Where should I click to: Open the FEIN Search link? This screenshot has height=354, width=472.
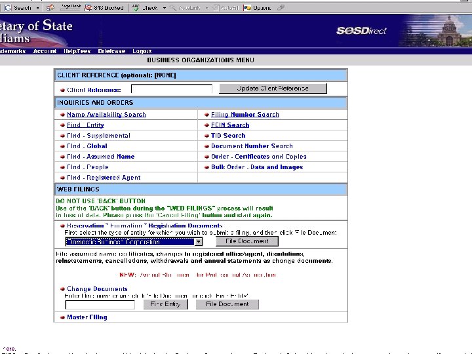[x=230, y=125]
